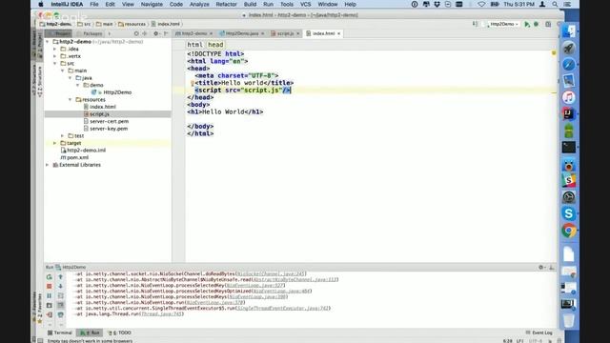Open Chrome from the Dock
610x343 pixels.
click(568, 231)
